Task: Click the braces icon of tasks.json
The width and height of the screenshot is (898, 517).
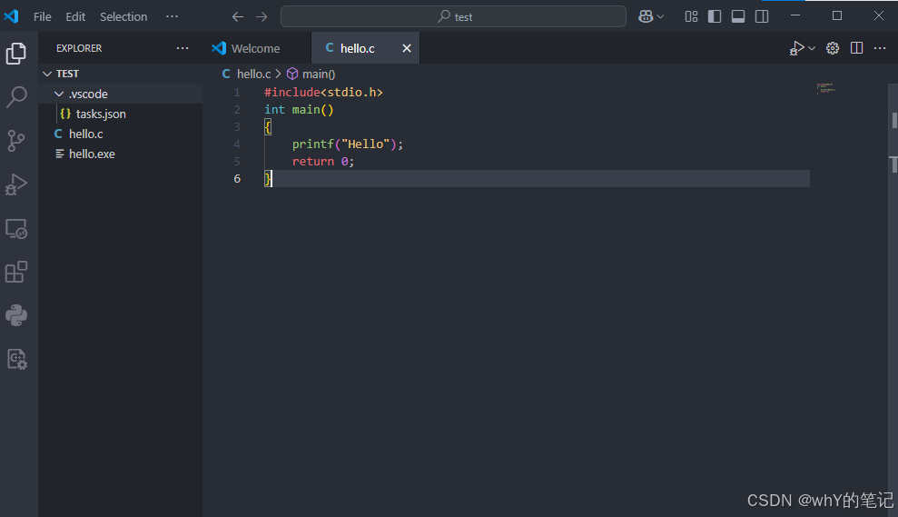Action: pos(65,114)
